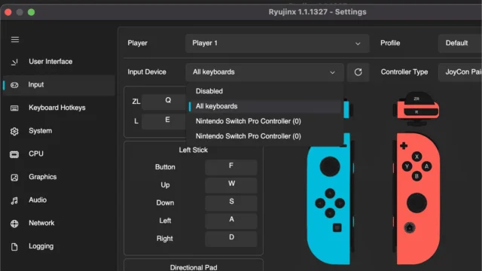482x271 pixels.
Task: Click the right Joy-Con A button
Action: click(x=427, y=166)
